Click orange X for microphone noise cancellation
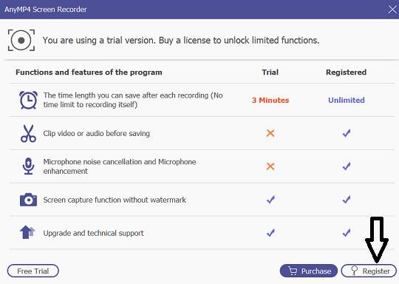This screenshot has height=284, width=399. [270, 166]
